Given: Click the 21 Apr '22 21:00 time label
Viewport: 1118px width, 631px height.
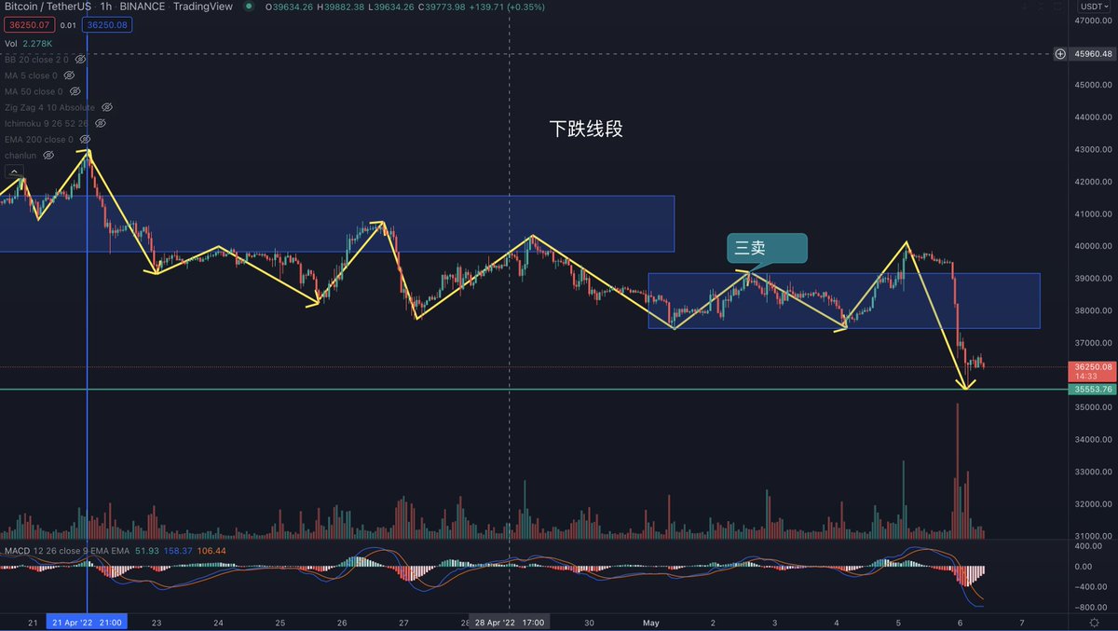Looking at the screenshot, I should [87, 622].
